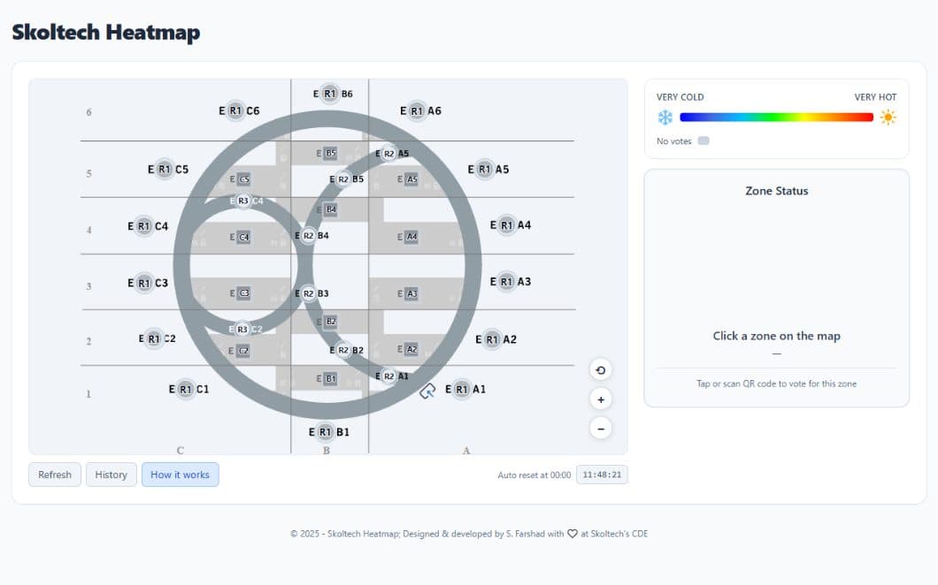Select zone marker R3 C4
The width and height of the screenshot is (938, 585).
242,201
